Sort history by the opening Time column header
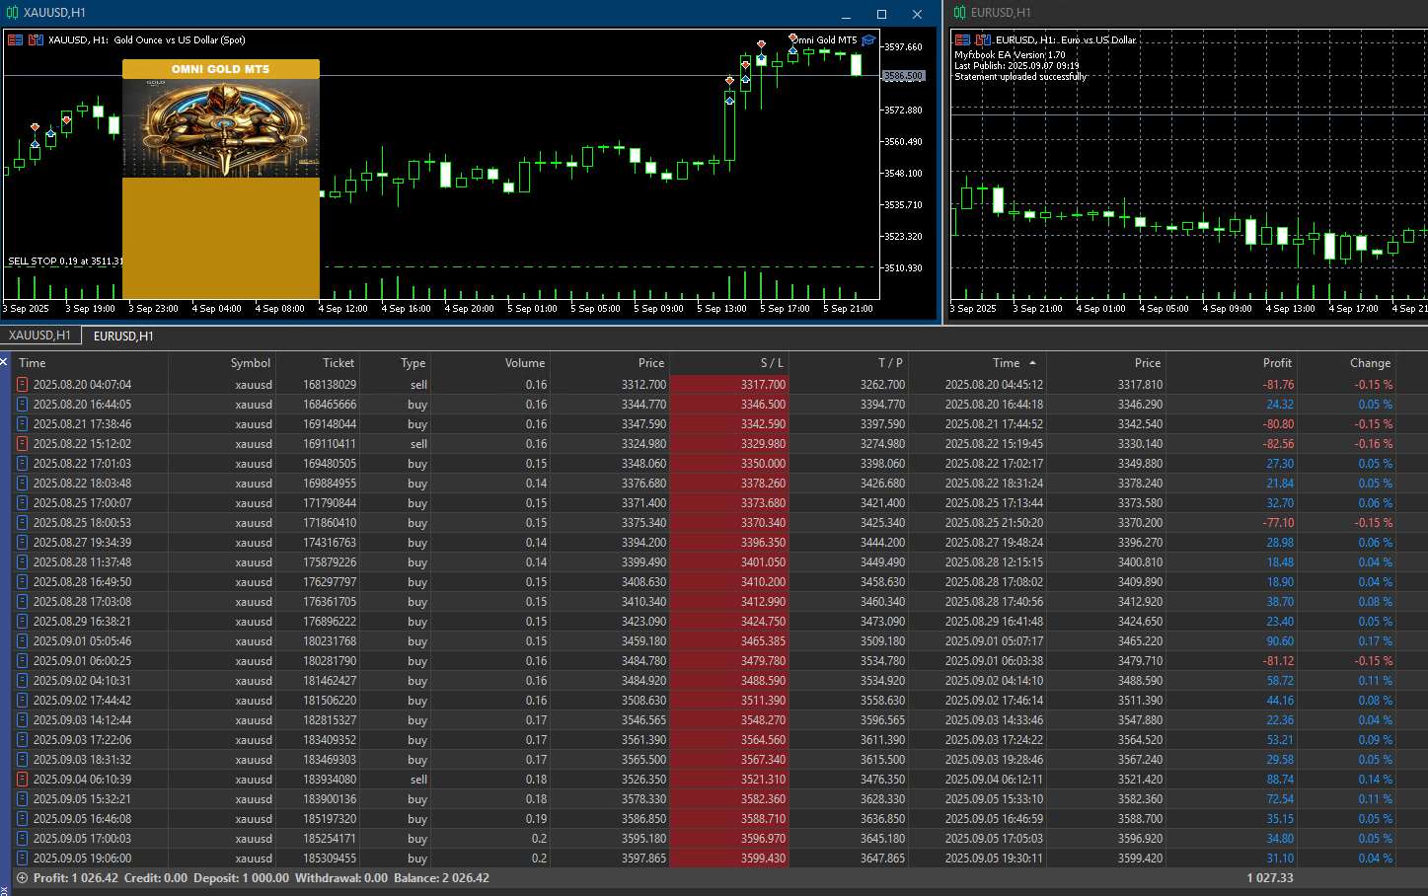Screen dimensions: 1428x896 point(90,363)
